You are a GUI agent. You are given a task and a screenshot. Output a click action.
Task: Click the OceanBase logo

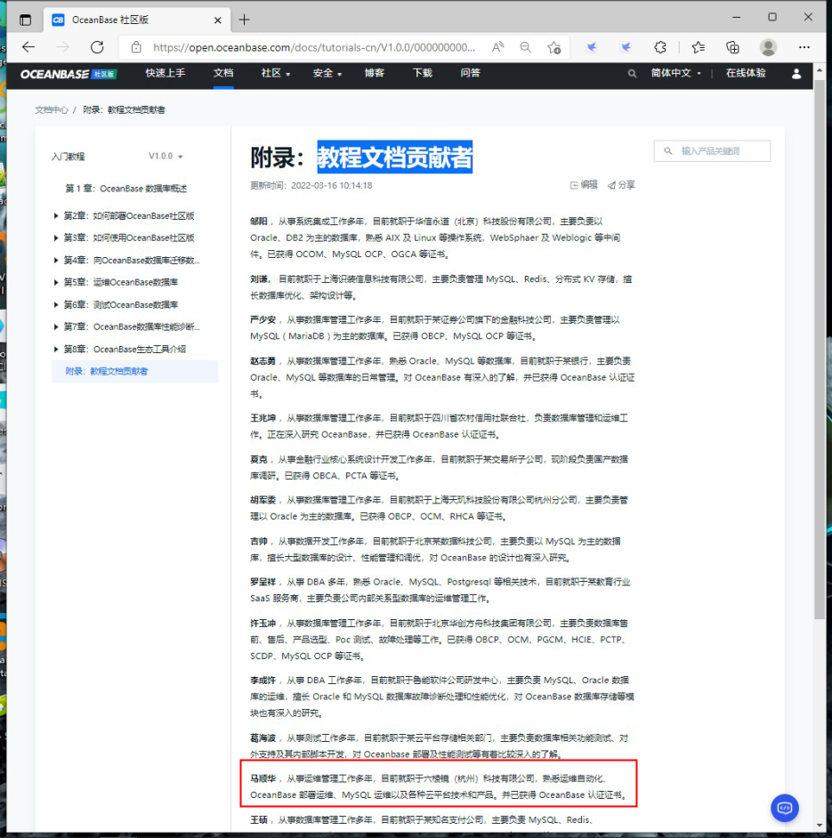point(69,74)
